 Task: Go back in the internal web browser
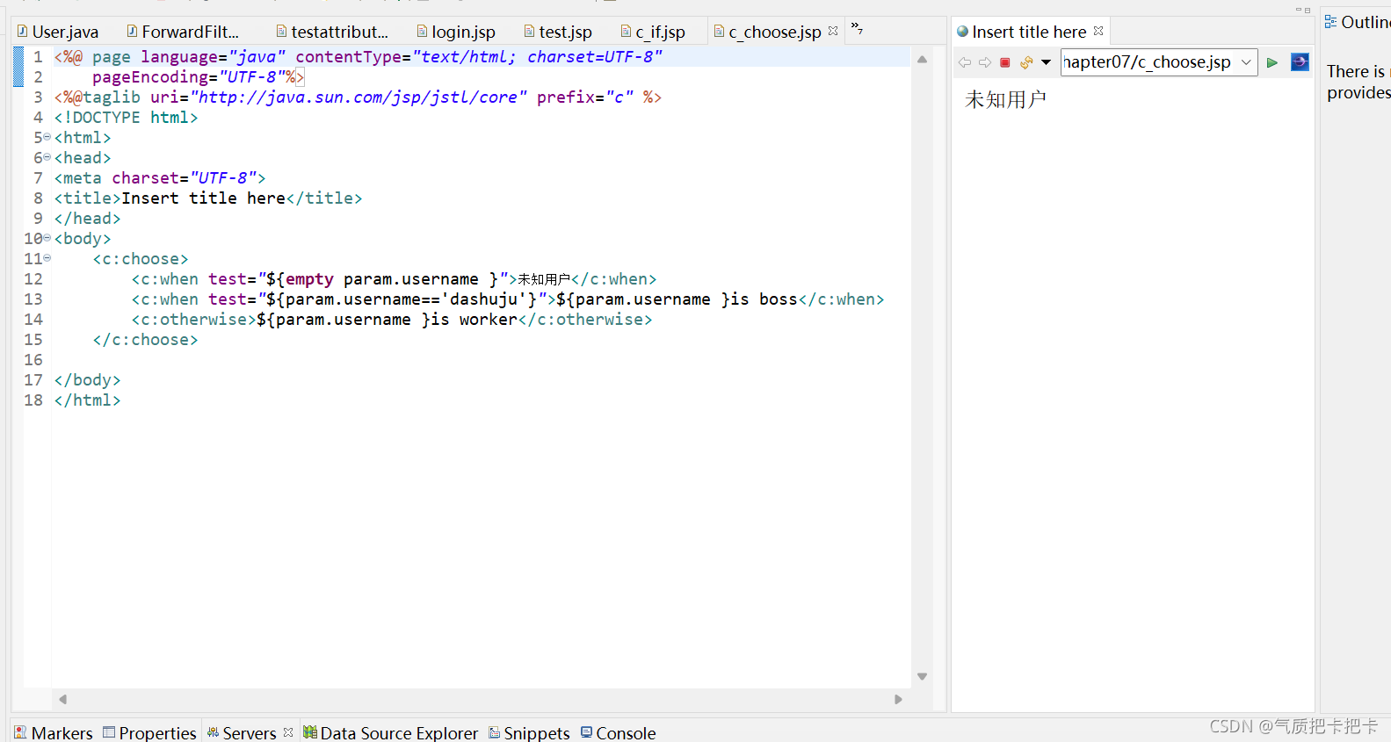pos(965,62)
